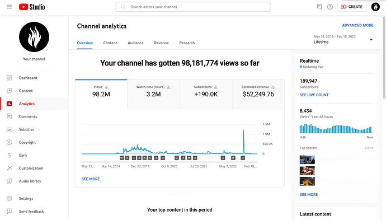
Task: Open the Audio library icon
Action: (10, 181)
